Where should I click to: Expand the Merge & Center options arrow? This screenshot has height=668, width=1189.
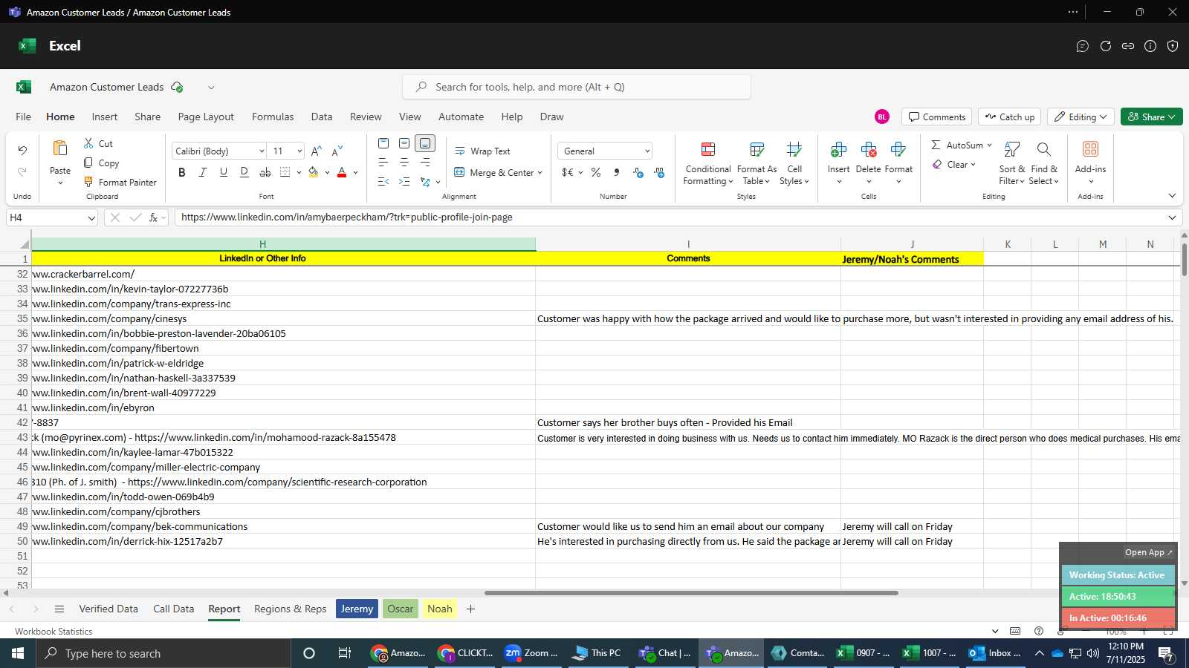(x=540, y=173)
